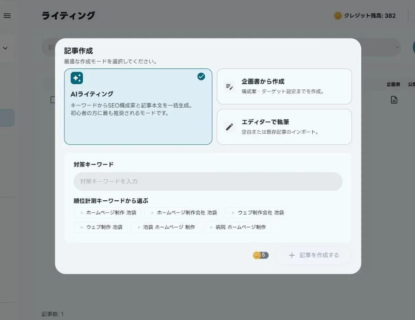Click the 順位計測キーワードから選ぶ label

point(111,201)
